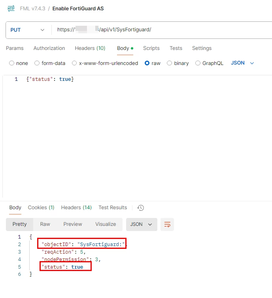Viewport: 272px width, 298px height.
Task: Switch response view to Pretty
Action: pos(19,224)
